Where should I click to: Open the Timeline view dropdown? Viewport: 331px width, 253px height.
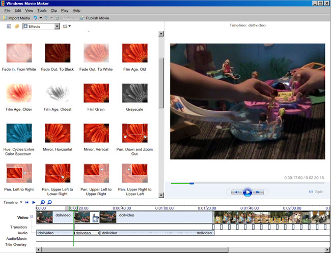13,202
